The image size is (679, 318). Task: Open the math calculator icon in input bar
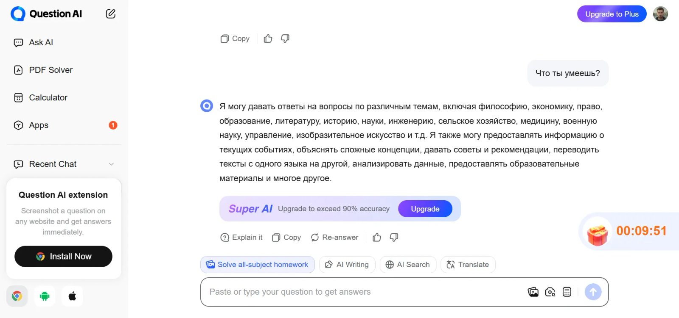point(567,292)
